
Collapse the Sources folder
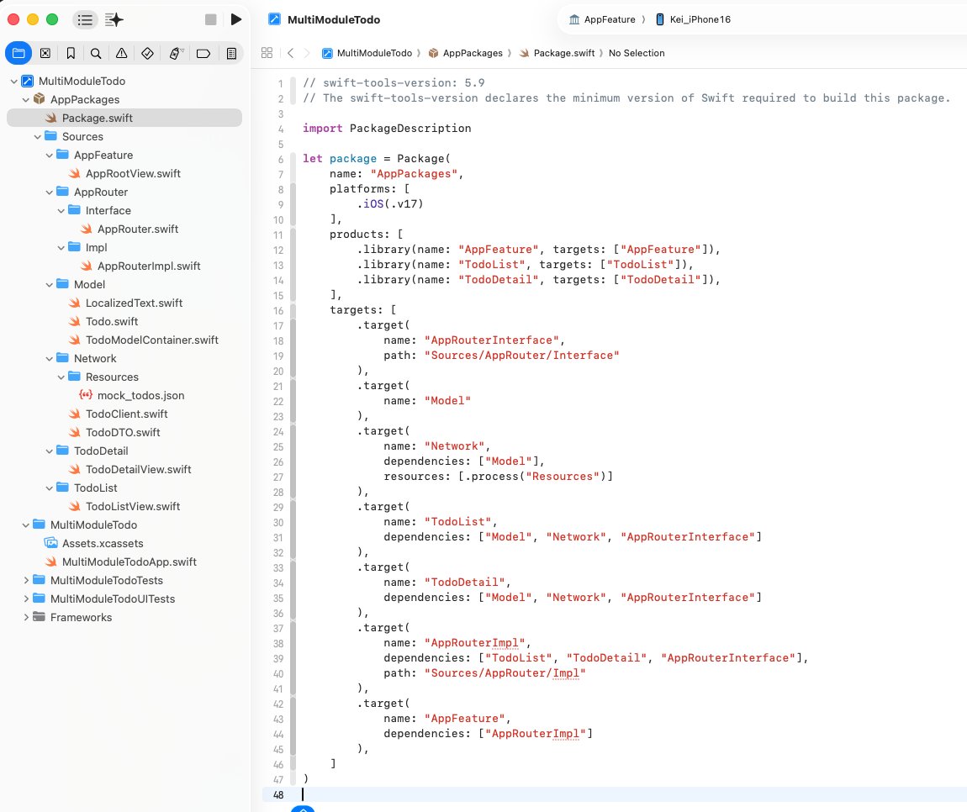pos(37,136)
